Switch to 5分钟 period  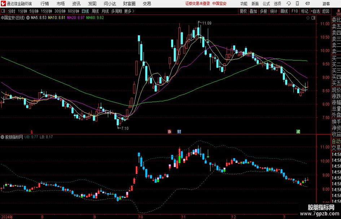pos(34,11)
